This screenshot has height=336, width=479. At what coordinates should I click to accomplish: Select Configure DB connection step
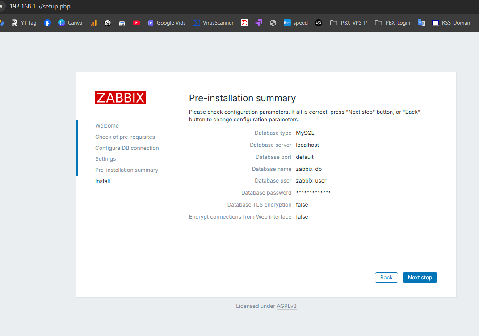[x=127, y=148]
